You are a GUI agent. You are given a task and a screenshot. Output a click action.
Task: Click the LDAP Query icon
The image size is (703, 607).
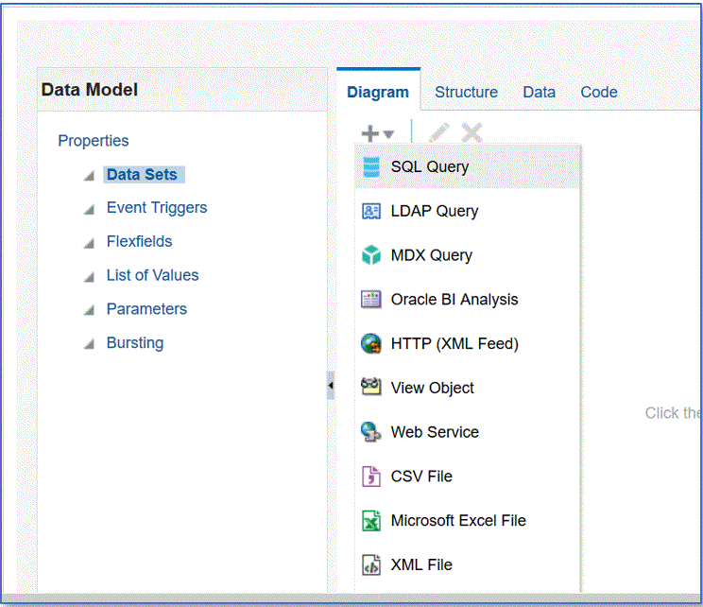pos(371,212)
